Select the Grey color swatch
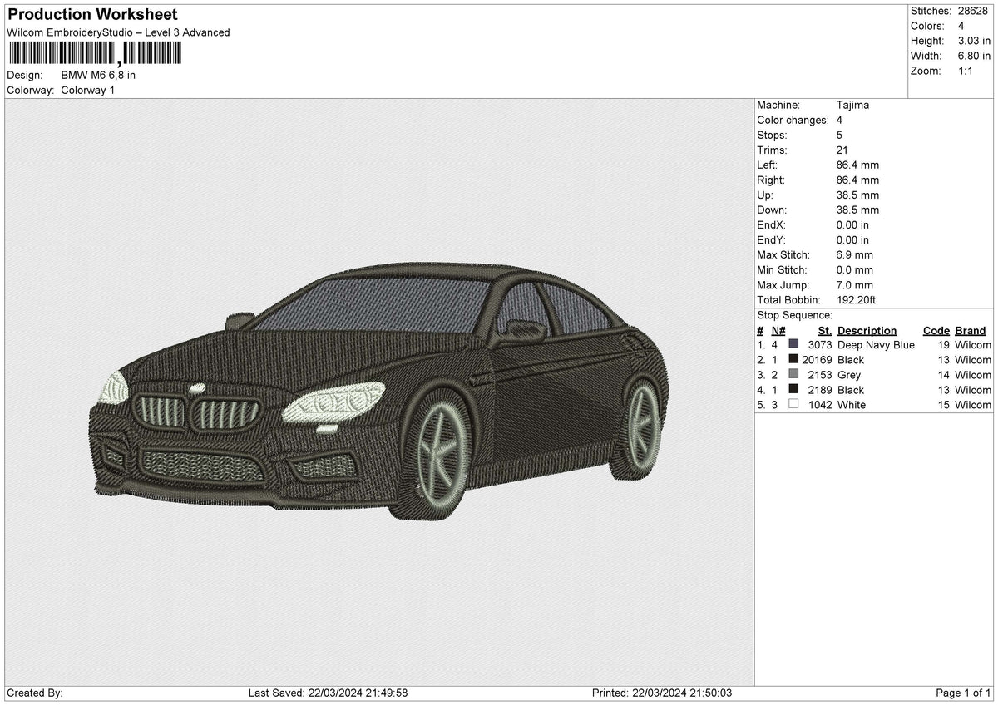 click(x=793, y=375)
